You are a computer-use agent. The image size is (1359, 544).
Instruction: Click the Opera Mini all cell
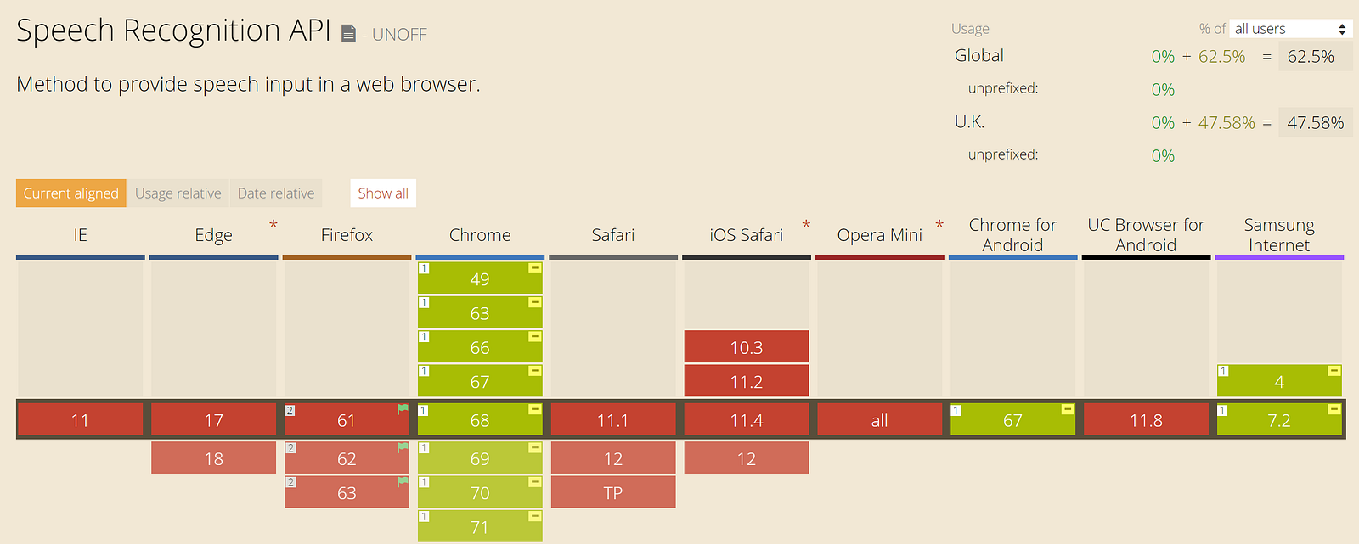click(879, 419)
